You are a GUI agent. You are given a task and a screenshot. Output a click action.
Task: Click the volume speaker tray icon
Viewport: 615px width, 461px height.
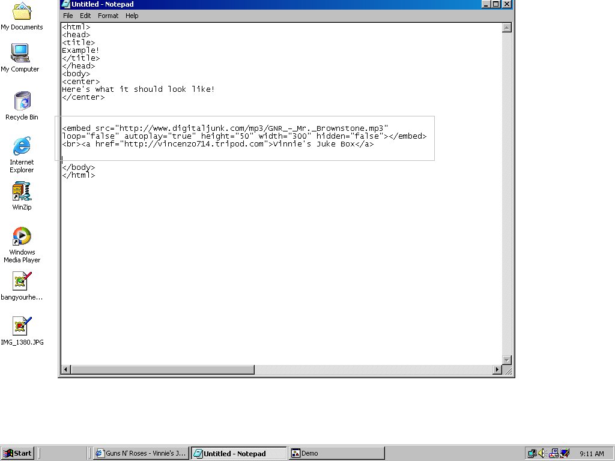pos(542,453)
